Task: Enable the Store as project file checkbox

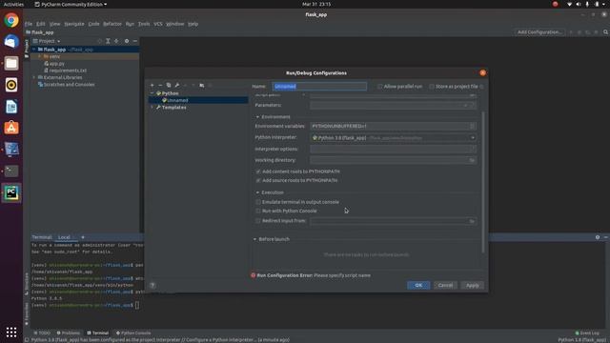Action: coord(432,87)
